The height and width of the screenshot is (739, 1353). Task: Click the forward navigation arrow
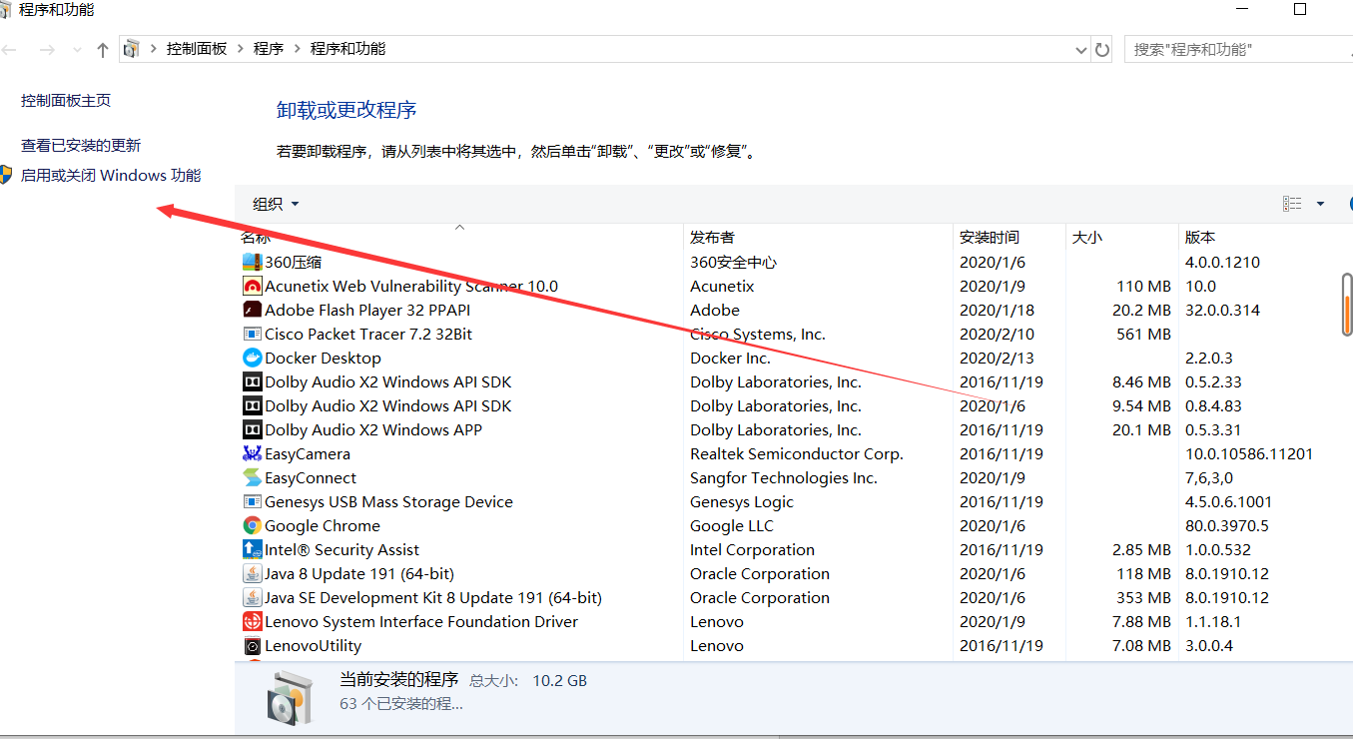click(46, 49)
